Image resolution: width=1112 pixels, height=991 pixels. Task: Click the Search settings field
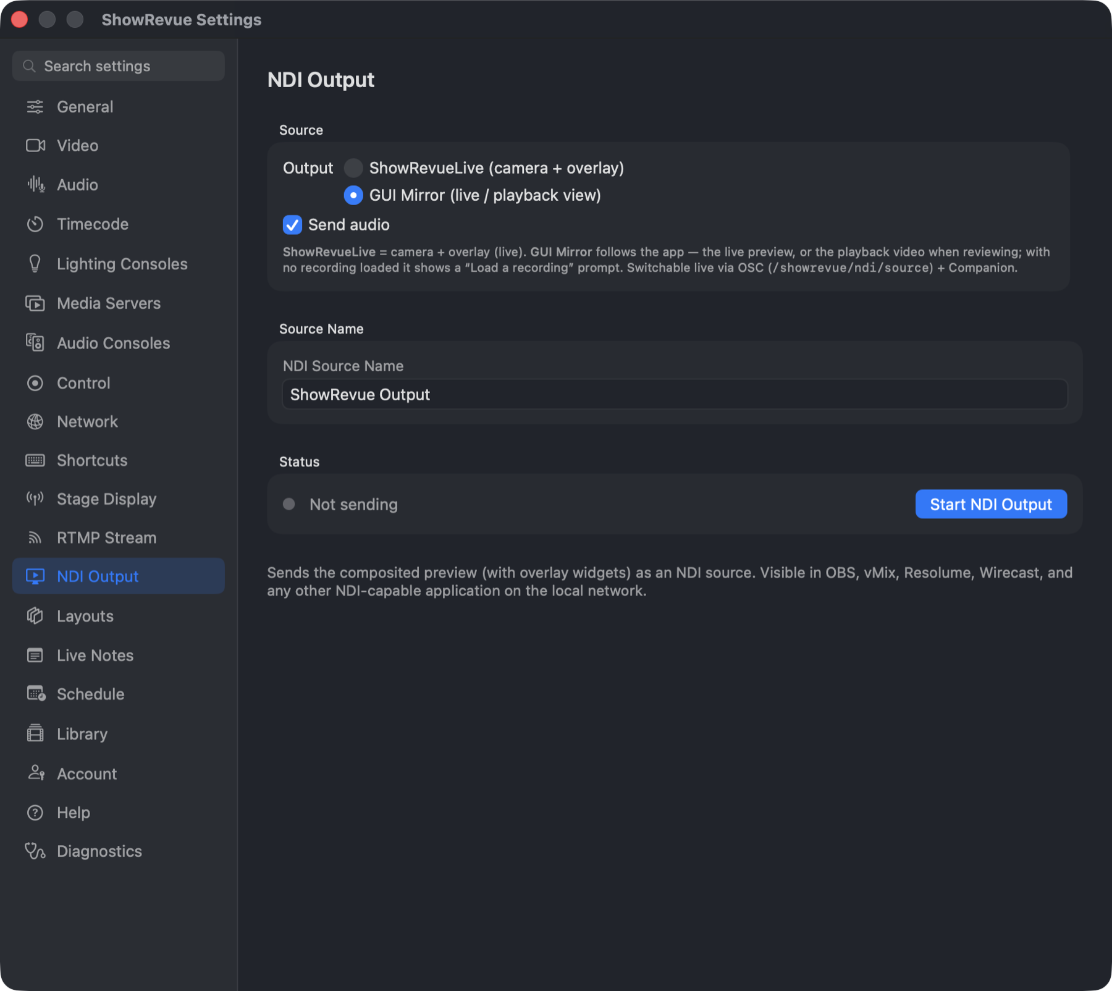(x=119, y=66)
